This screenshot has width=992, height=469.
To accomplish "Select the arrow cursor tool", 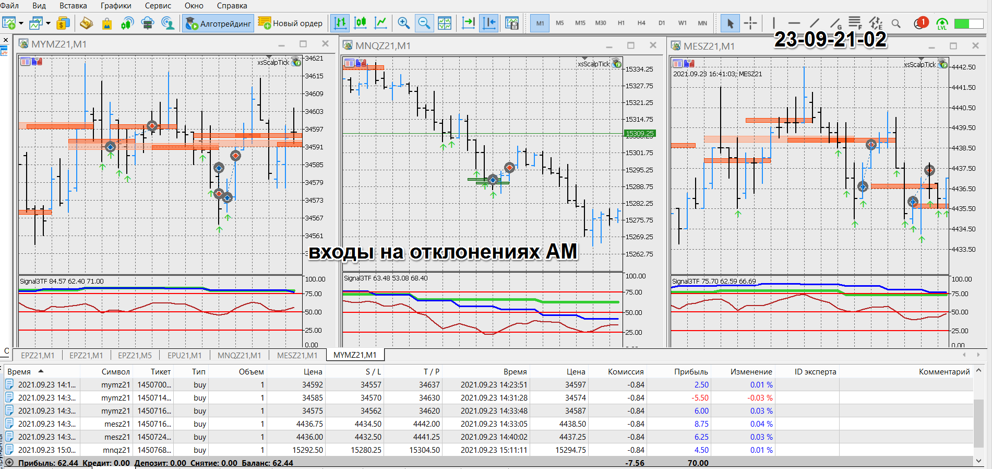I will pos(730,23).
